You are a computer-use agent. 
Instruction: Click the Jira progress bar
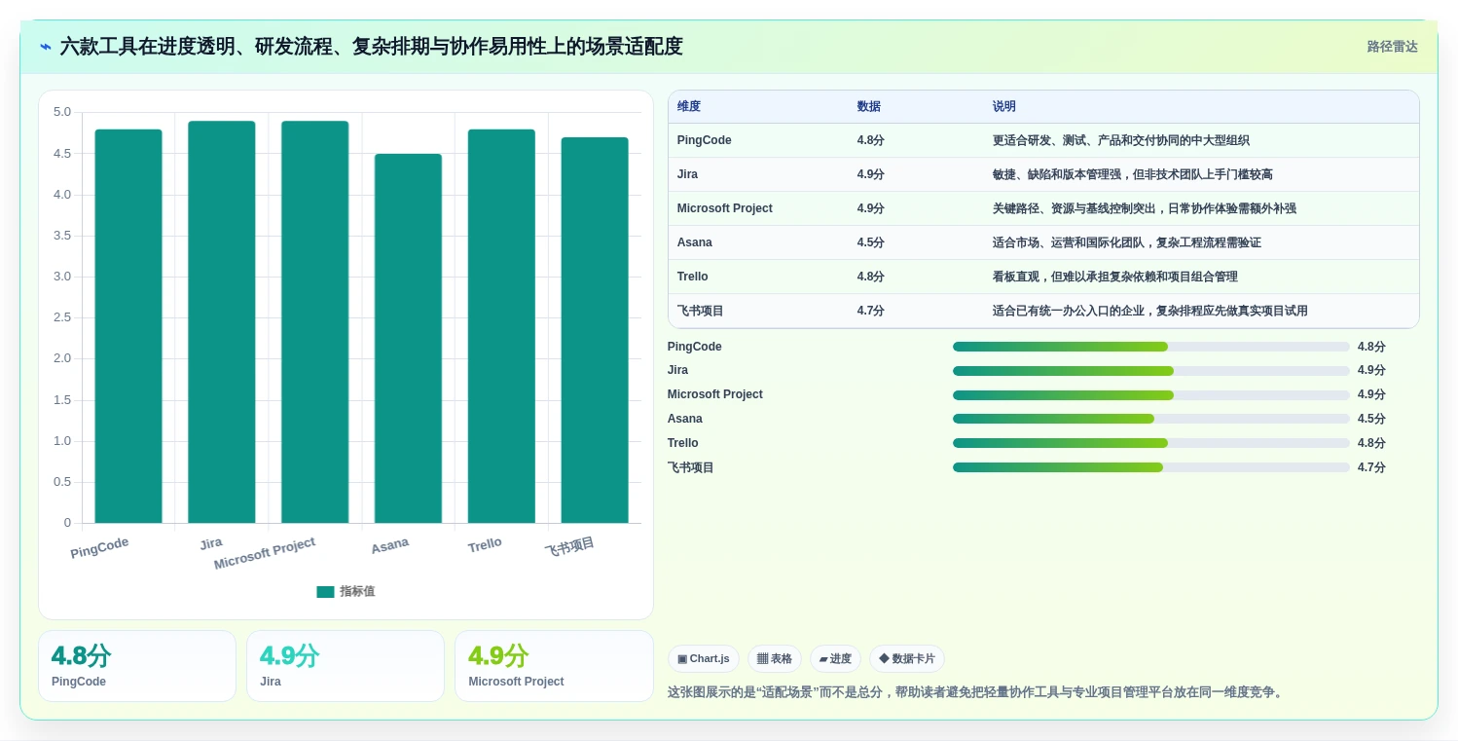point(1151,371)
